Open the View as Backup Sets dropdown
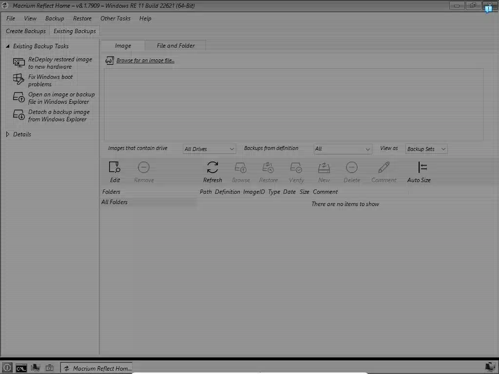 coord(426,149)
